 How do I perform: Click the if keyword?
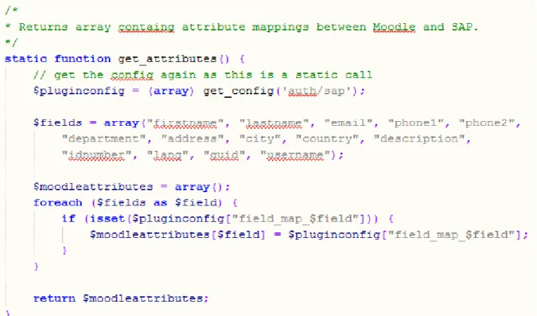coord(68,219)
